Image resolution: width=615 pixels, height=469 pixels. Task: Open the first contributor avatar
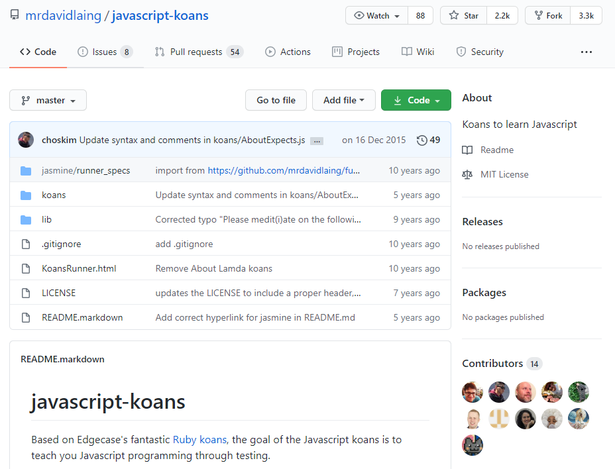coord(473,391)
